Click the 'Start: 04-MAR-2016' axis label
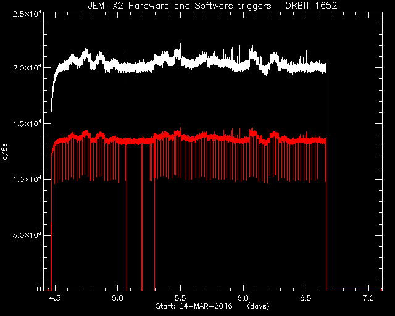 pos(194,306)
